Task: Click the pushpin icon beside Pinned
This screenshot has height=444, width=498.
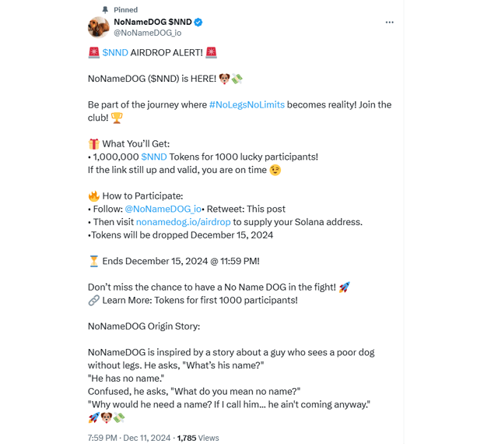Action: (x=105, y=10)
